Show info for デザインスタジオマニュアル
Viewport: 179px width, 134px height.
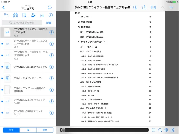(x=51, y=78)
